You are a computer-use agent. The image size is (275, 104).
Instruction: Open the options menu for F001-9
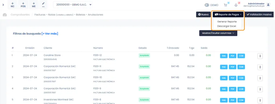pyautogui.click(x=260, y=89)
